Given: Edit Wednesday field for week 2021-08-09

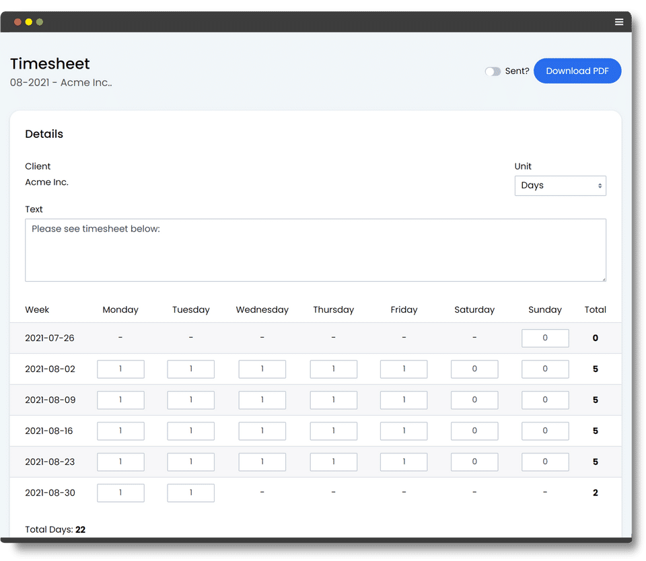Looking at the screenshot, I should [x=262, y=400].
